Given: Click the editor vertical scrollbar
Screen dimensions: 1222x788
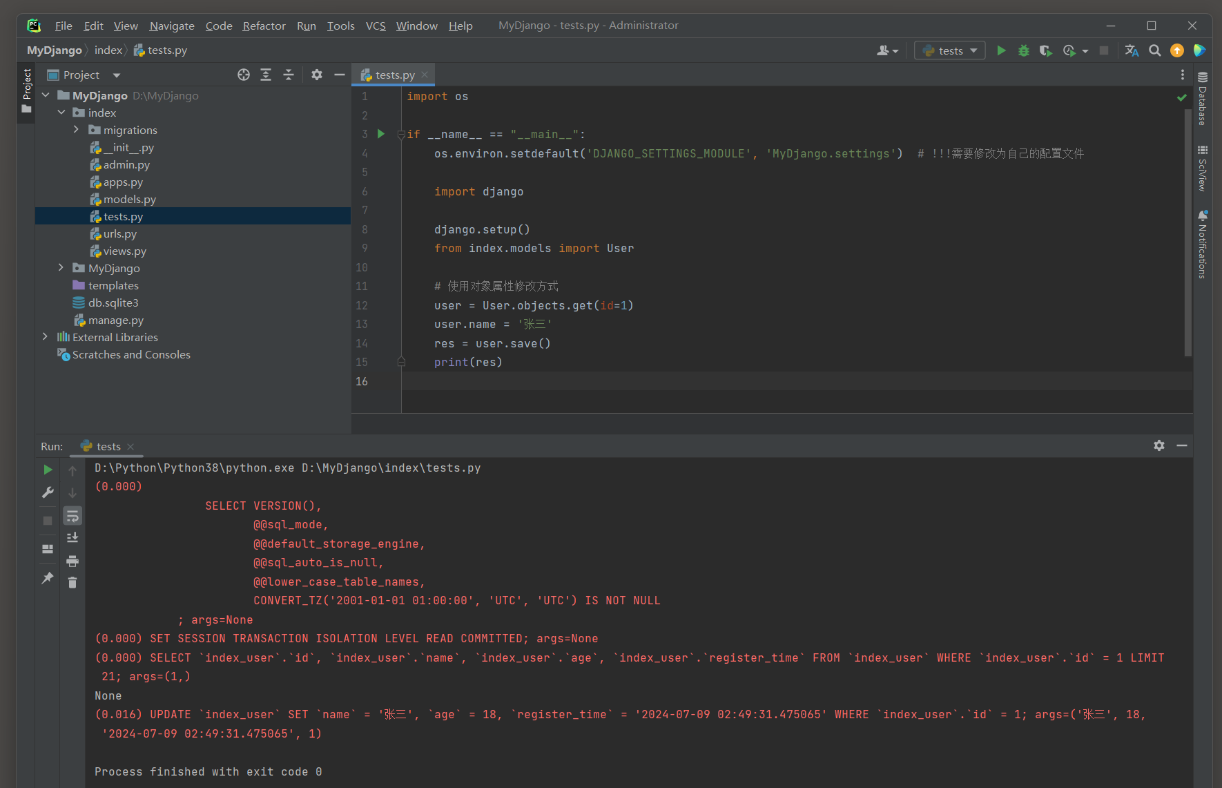Looking at the screenshot, I should coord(1188,233).
